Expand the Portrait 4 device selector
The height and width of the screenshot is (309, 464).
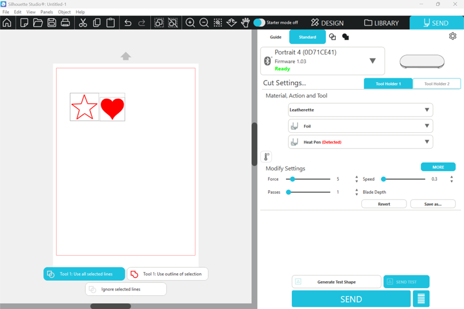(x=372, y=61)
